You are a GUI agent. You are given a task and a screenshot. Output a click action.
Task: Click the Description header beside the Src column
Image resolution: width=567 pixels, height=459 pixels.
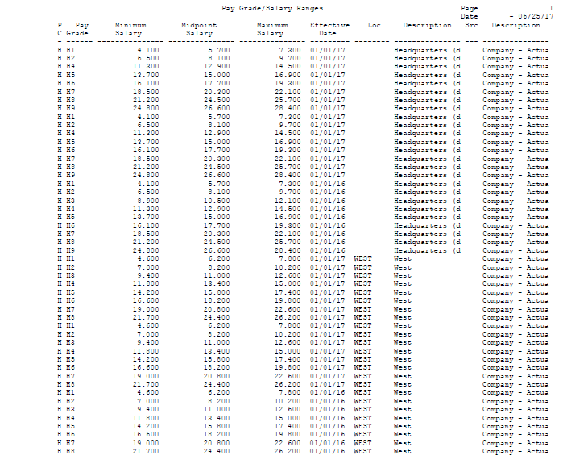pos(515,25)
